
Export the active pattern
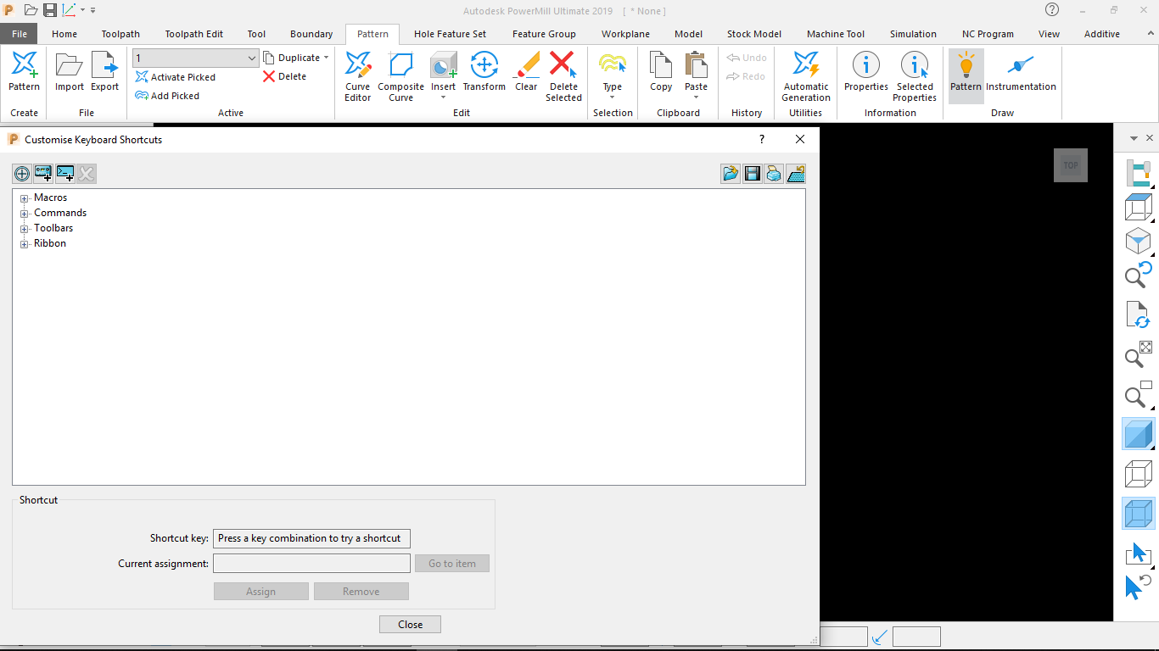pos(104,75)
